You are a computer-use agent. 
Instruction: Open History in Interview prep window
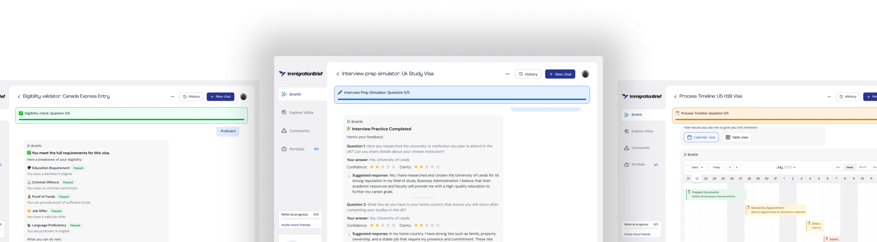[x=528, y=74]
